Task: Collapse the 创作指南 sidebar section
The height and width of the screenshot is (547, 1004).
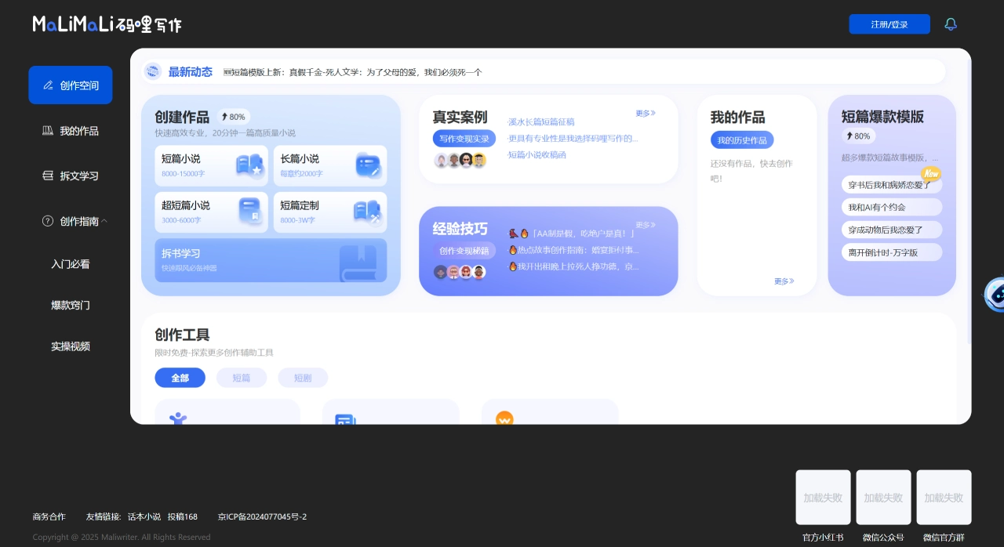Action: click(x=104, y=221)
